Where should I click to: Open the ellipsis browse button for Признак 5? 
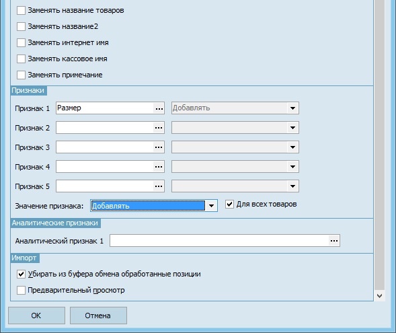159,186
